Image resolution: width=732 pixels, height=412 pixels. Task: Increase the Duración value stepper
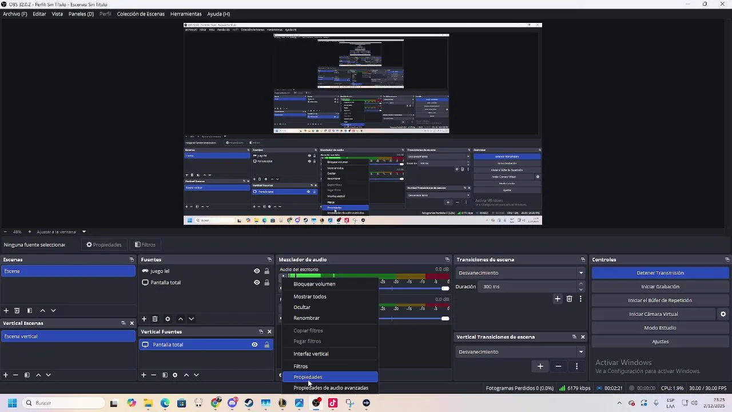pos(581,283)
